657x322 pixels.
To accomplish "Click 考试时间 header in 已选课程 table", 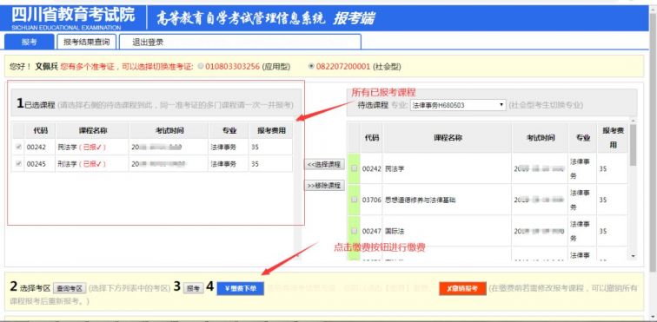I will [169, 131].
